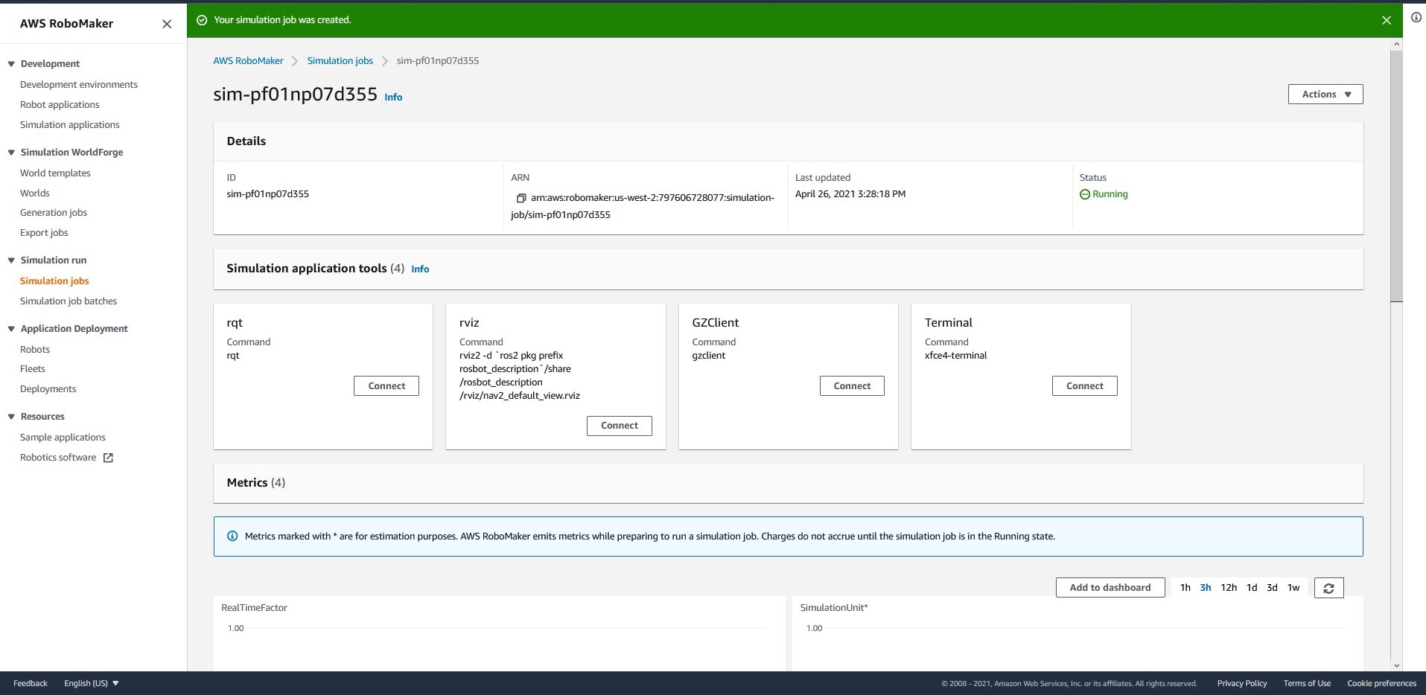Click the success checkmark icon in banner
Image resolution: width=1426 pixels, height=695 pixels.
202,20
